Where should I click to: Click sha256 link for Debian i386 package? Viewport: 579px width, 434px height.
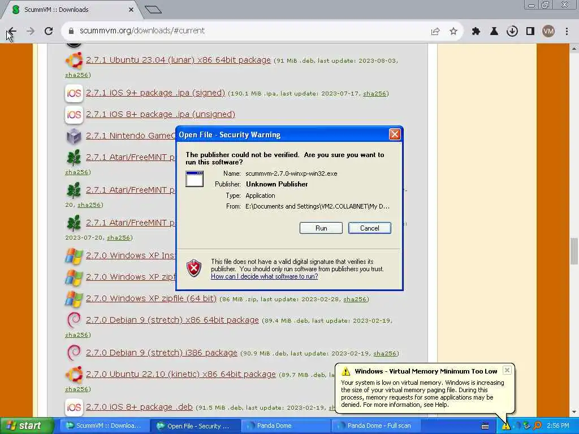pyautogui.click(x=384, y=354)
